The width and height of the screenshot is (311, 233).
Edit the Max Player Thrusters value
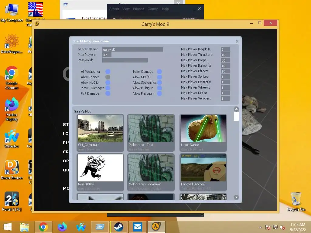pos(225,55)
